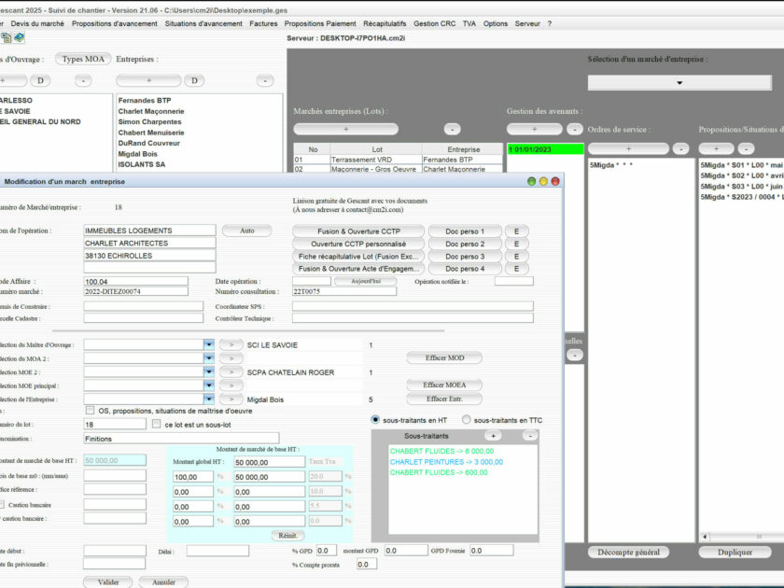Expand the Sélection d'un marché d'entreprise dropdown
The image size is (784, 588).
click(x=679, y=82)
